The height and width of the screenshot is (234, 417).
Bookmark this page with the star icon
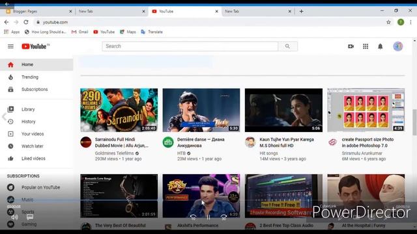388,22
